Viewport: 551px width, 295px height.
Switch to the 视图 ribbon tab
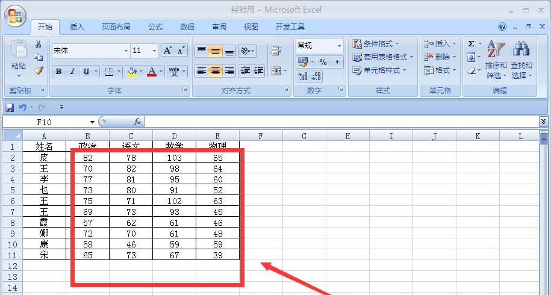(x=251, y=27)
